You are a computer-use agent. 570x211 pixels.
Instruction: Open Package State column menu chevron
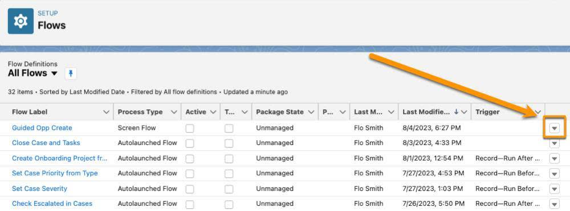311,112
